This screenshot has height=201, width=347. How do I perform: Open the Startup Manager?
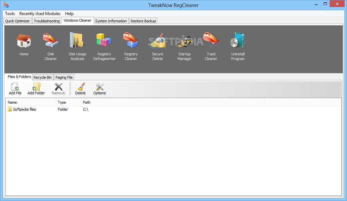(x=184, y=41)
